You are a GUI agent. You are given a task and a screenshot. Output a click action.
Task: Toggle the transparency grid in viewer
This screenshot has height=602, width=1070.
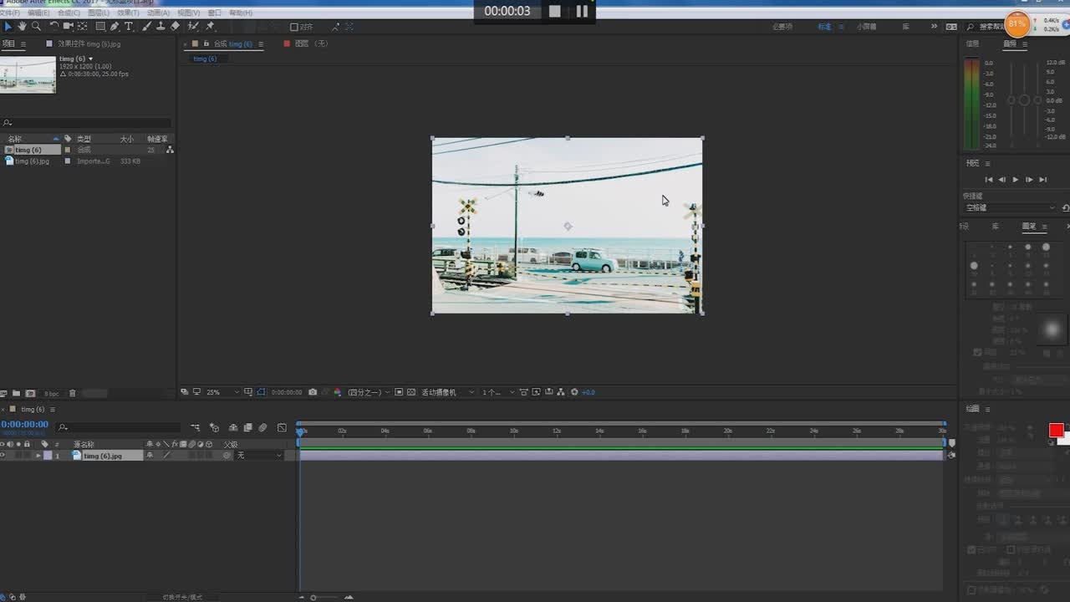point(411,392)
